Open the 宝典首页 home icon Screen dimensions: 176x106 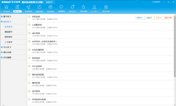tap(6, 7)
